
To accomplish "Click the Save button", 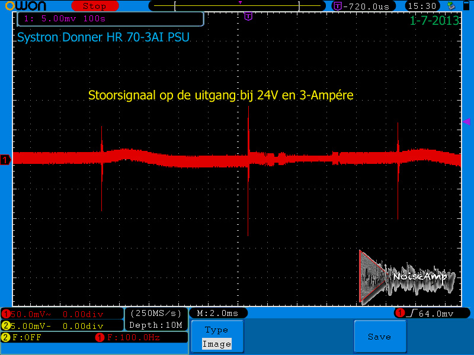I will pyautogui.click(x=380, y=336).
